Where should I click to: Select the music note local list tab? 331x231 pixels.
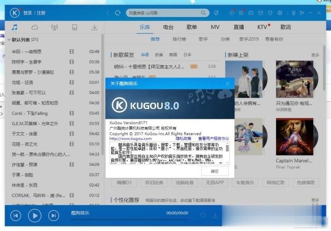(x=14, y=27)
